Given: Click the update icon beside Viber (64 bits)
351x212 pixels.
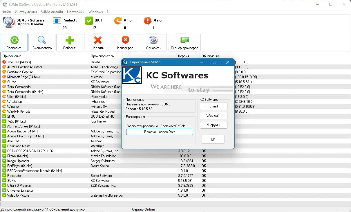Looking at the screenshot, I should click(x=4, y=97).
